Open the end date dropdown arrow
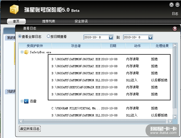 point(150,37)
